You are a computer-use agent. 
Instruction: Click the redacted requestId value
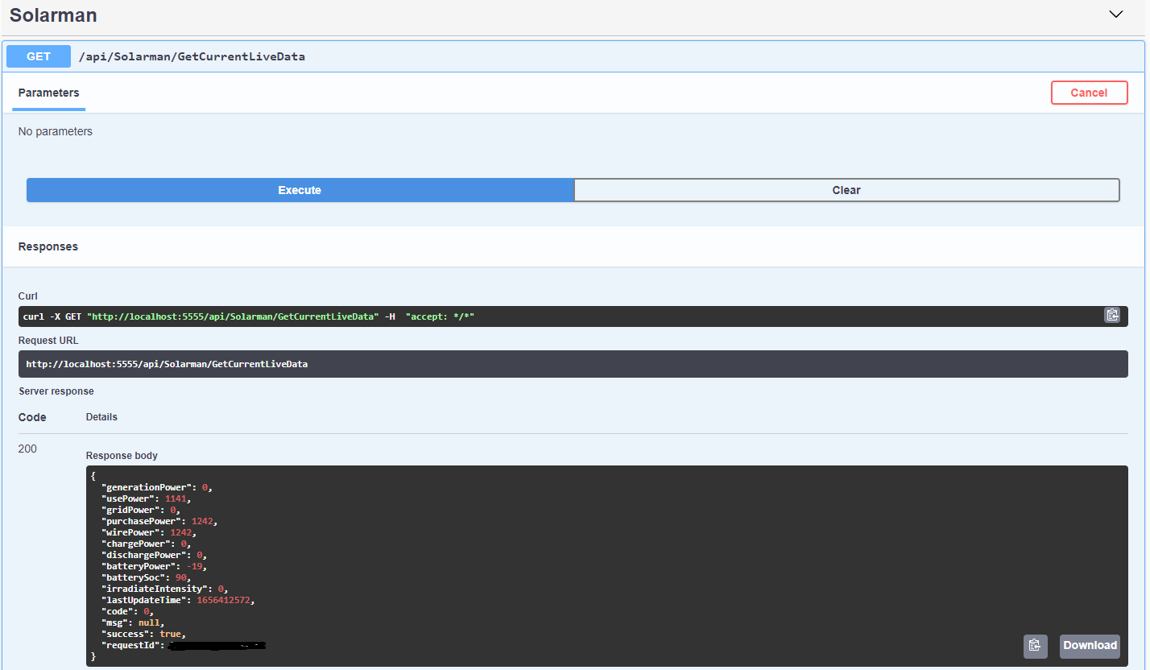click(216, 644)
